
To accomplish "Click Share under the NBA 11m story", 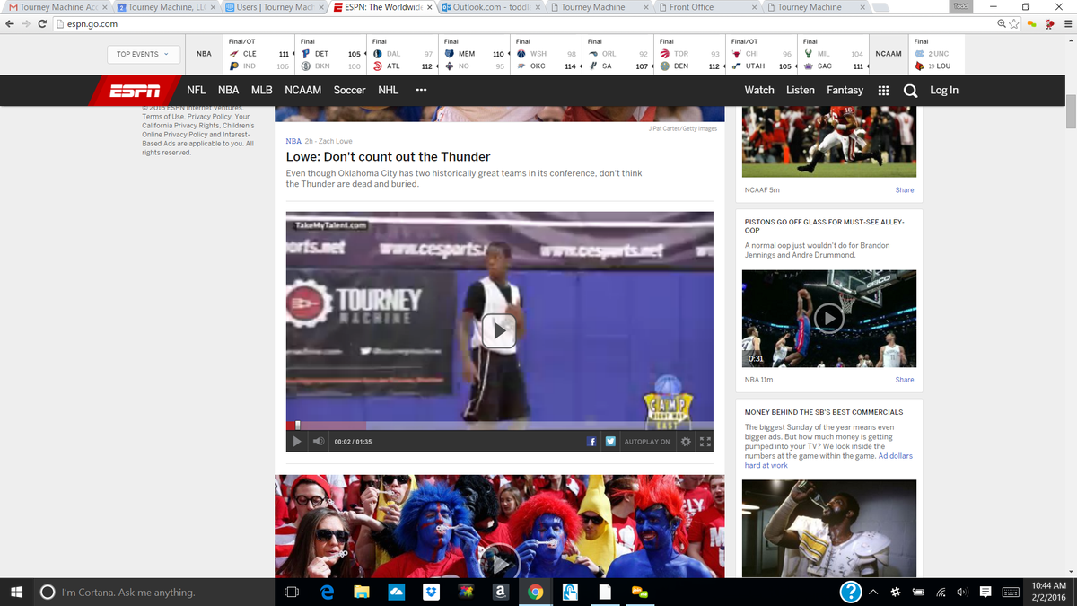I will tap(905, 380).
